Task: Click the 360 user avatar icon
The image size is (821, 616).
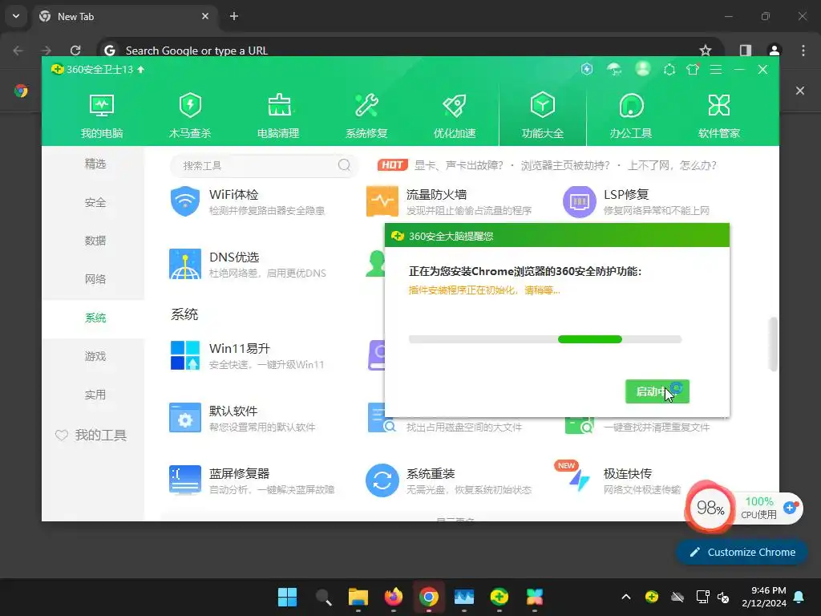Action: tap(642, 69)
